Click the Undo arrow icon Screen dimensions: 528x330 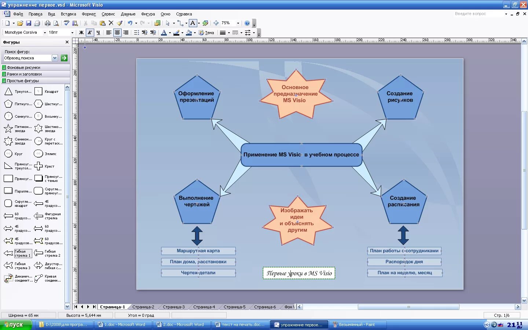point(130,23)
